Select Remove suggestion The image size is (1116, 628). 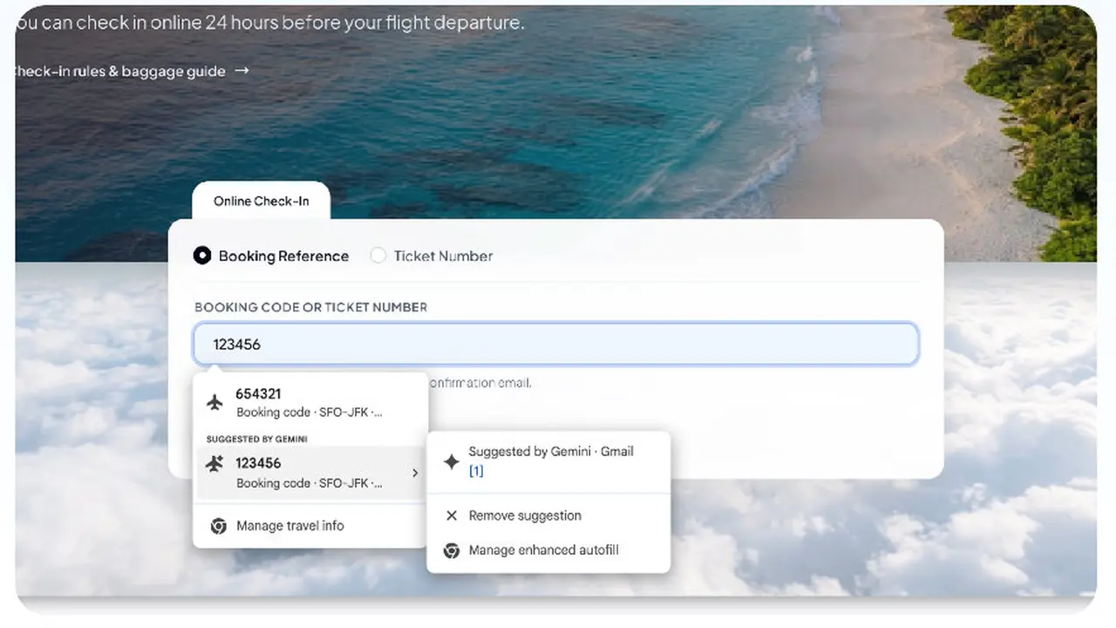point(548,515)
